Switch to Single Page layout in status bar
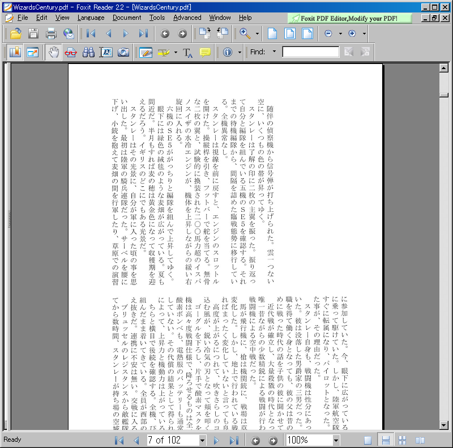 click(367, 440)
